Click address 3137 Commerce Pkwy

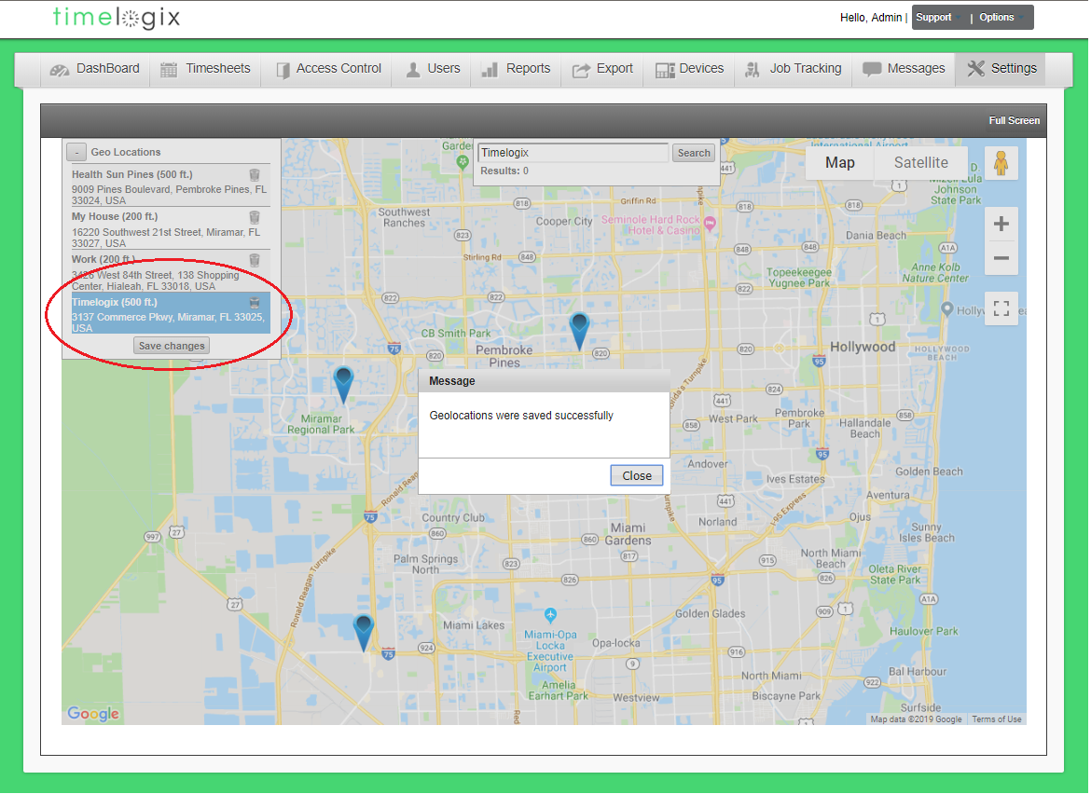pyautogui.click(x=169, y=322)
